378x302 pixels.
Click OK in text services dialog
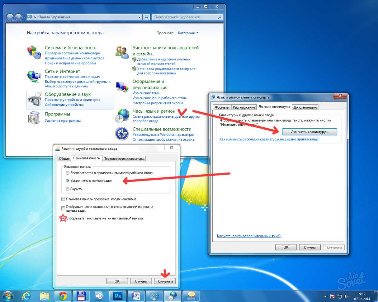pos(117,281)
